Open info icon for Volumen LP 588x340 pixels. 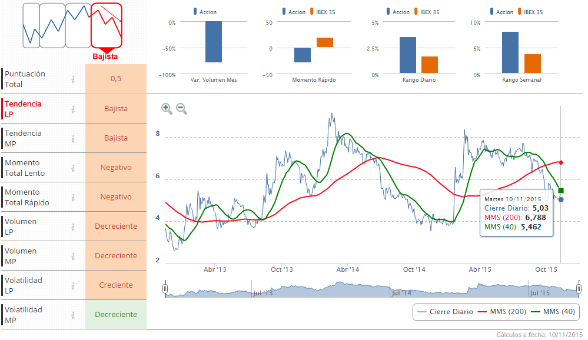pyautogui.click(x=73, y=226)
